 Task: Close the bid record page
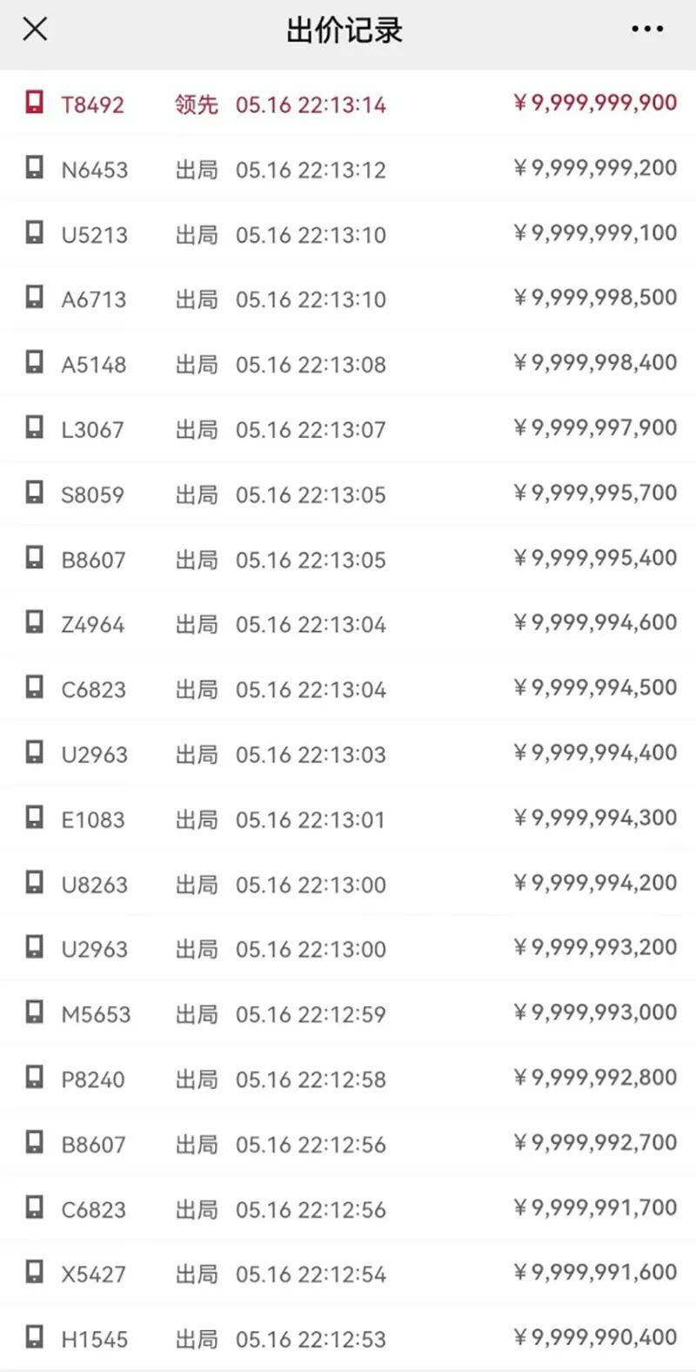click(x=35, y=30)
